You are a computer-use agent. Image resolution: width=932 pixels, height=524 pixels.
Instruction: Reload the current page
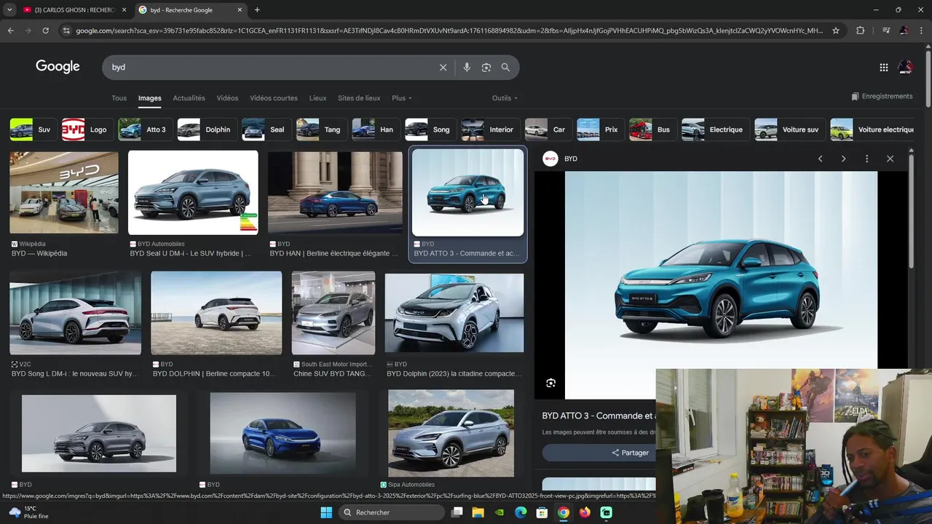coord(45,31)
